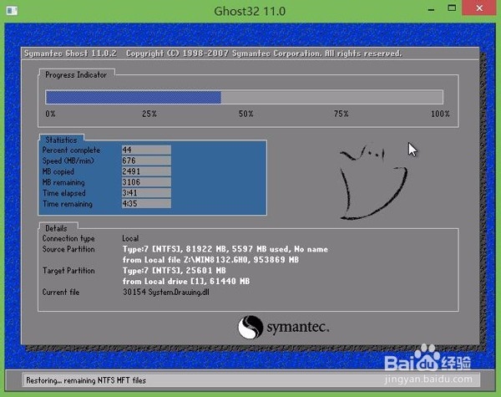The image size is (501, 397).
Task: Click the Details panel label
Action: (x=56, y=228)
